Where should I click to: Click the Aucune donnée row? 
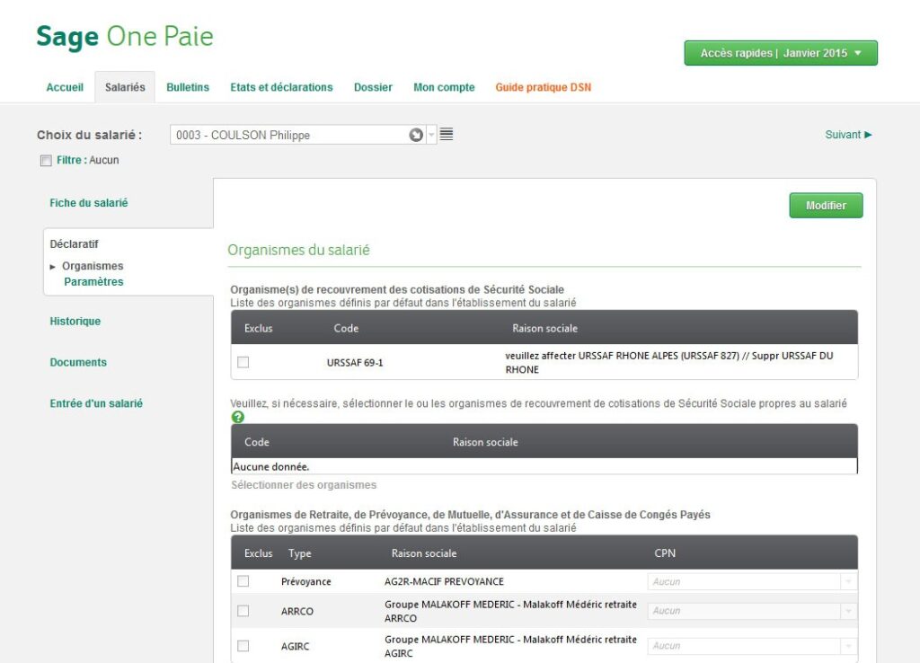point(544,466)
